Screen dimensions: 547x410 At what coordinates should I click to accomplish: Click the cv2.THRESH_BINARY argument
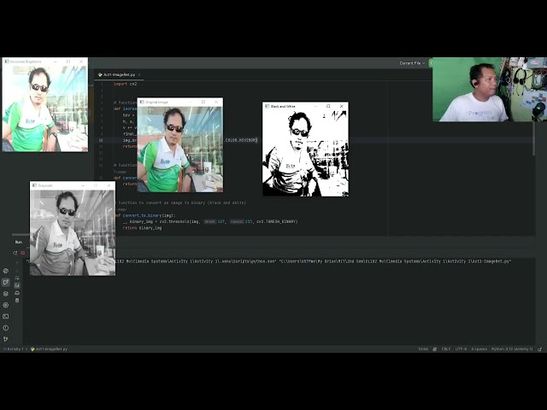coord(277,222)
